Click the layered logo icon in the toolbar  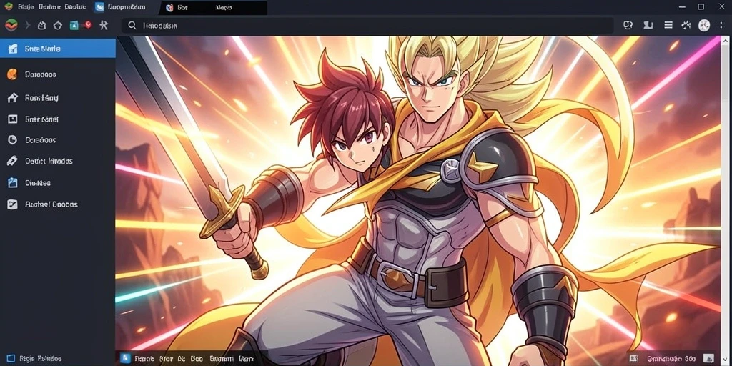click(x=11, y=25)
